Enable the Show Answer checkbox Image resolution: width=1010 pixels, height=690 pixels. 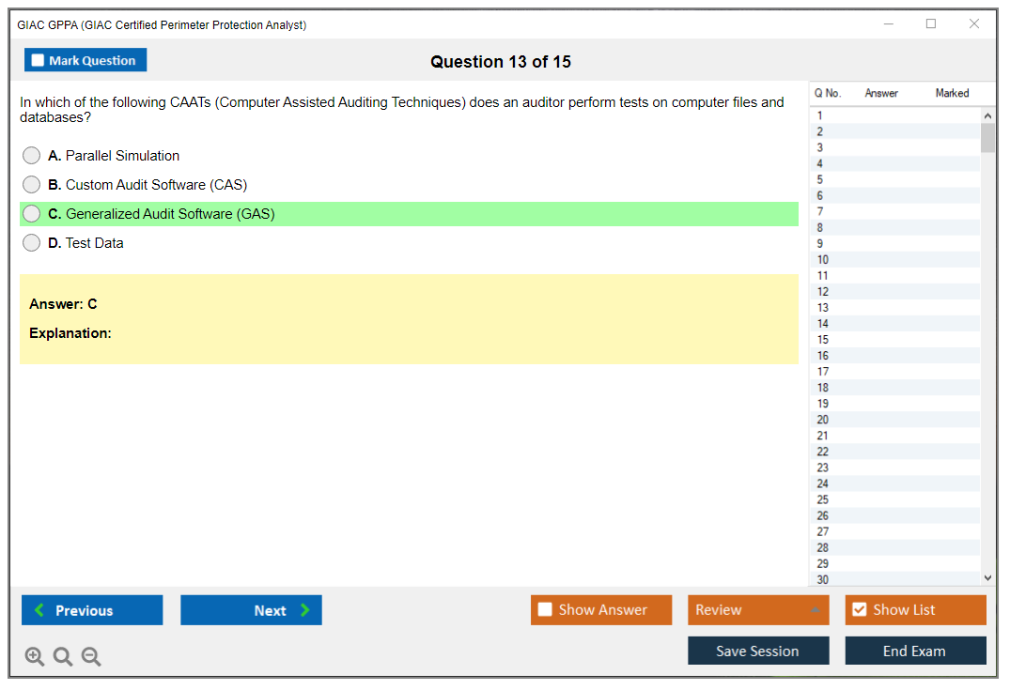(x=545, y=609)
